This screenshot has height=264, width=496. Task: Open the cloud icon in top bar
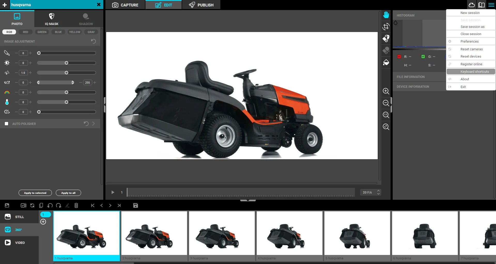472,5
